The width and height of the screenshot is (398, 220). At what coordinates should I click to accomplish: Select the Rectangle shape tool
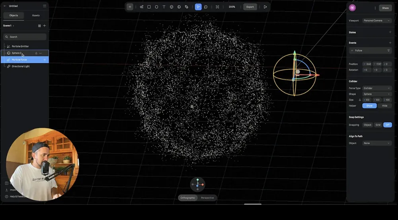tap(149, 7)
